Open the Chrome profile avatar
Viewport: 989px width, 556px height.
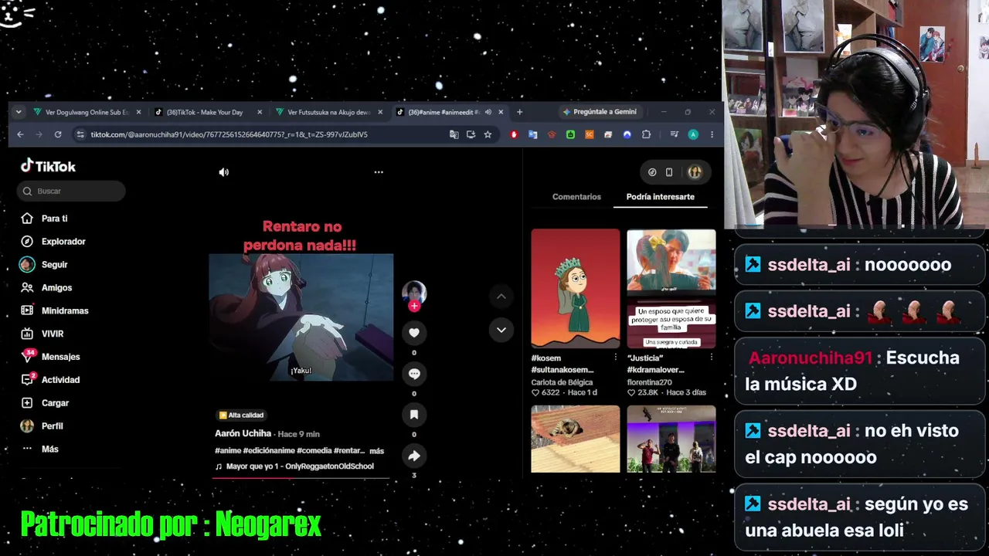point(693,134)
